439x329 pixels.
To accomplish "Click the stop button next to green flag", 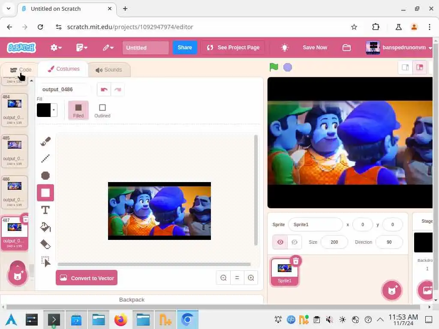I will tap(288, 67).
